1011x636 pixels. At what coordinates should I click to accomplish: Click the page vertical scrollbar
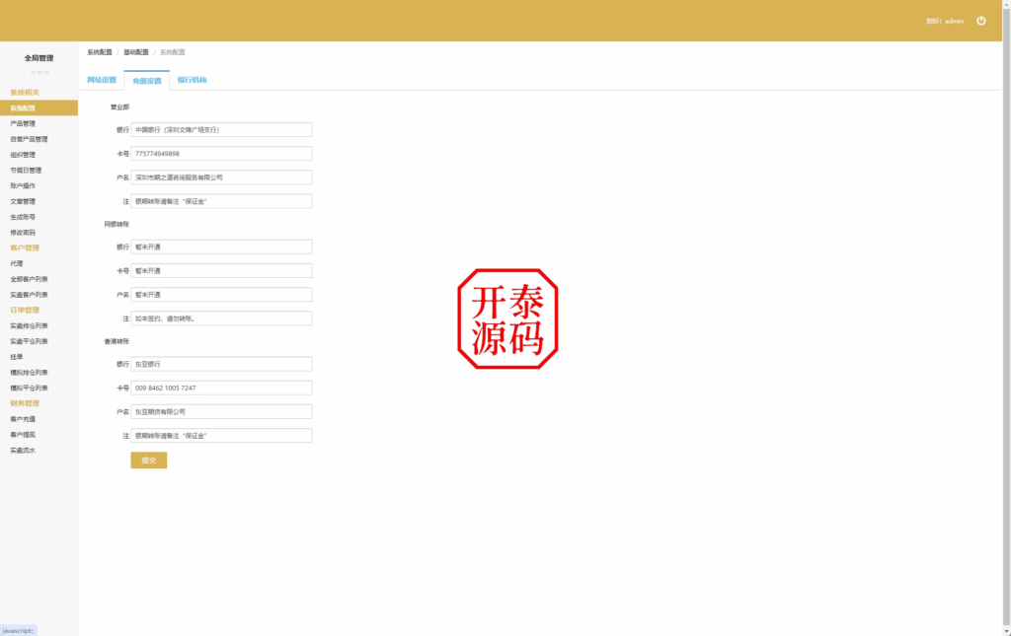pos(1006,316)
